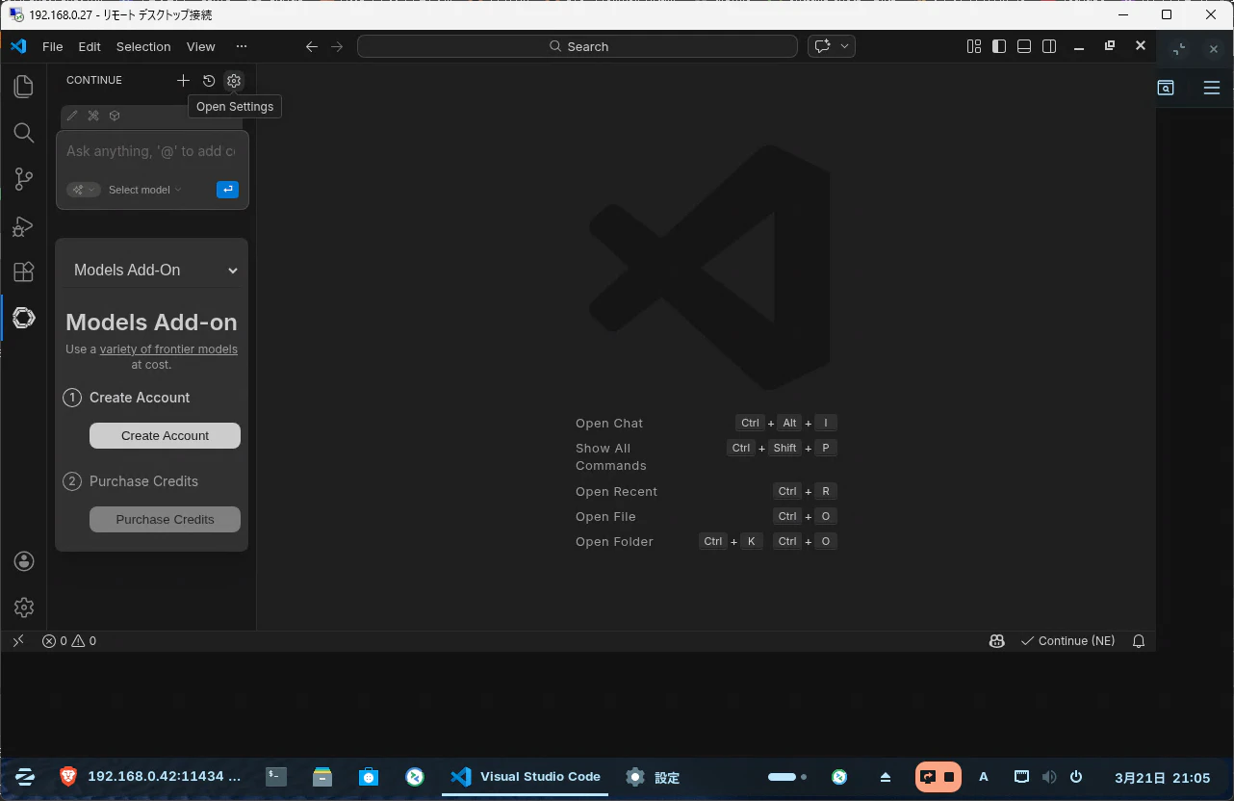Toggle the primary side bar
Viewport: 1234px width, 801px height.
pyautogui.click(x=999, y=46)
